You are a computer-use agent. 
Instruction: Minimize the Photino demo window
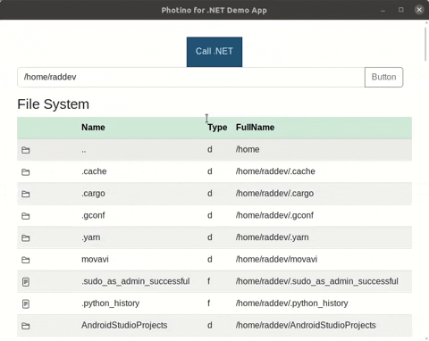pos(383,10)
